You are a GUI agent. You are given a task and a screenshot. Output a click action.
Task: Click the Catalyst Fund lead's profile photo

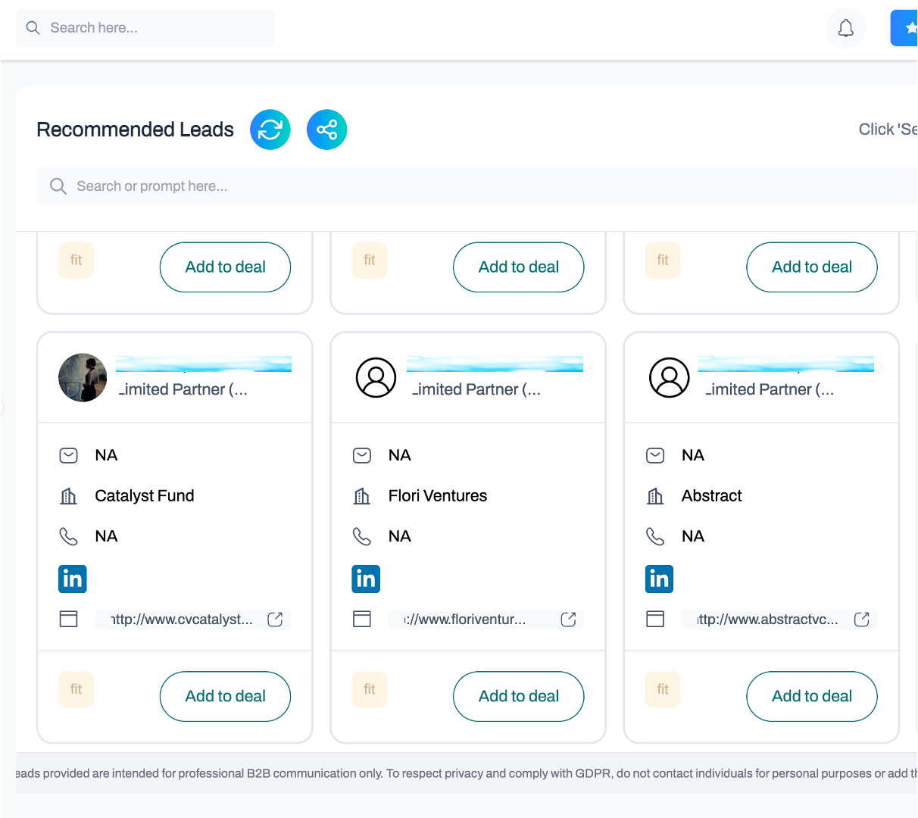click(83, 377)
